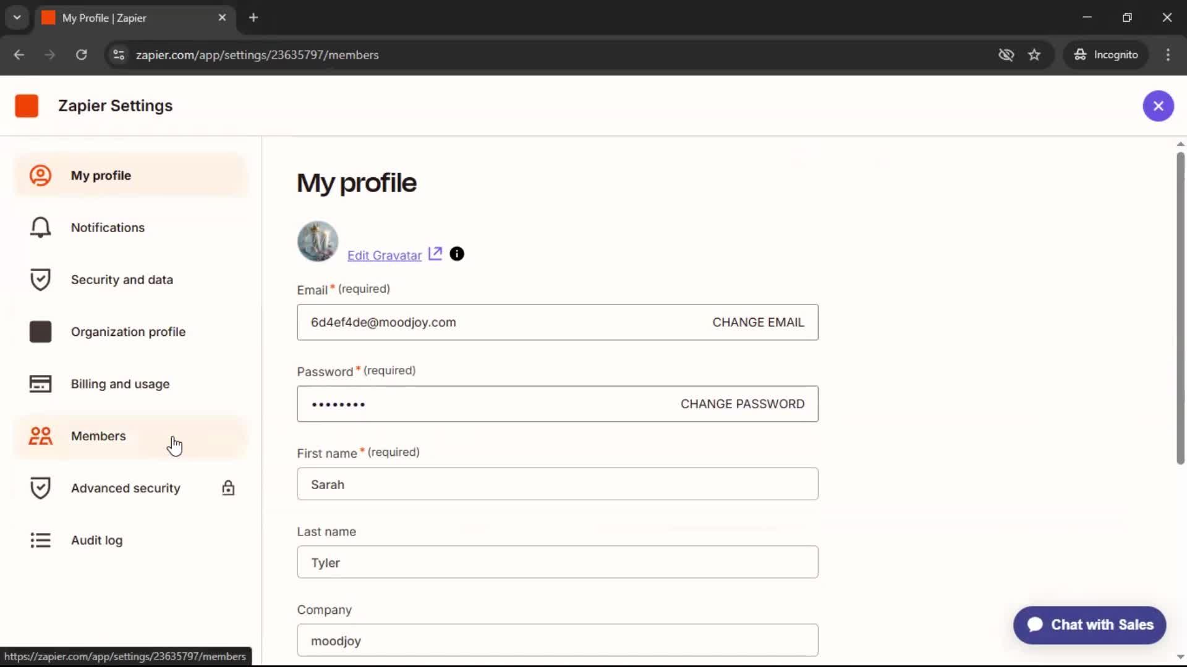Image resolution: width=1187 pixels, height=667 pixels.
Task: Click the page vertical scrollbar thumb
Action: [1180, 308]
